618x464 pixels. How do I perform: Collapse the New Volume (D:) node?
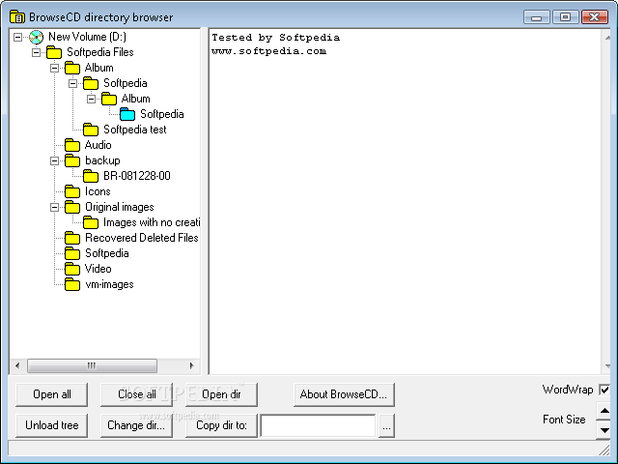pyautogui.click(x=17, y=37)
